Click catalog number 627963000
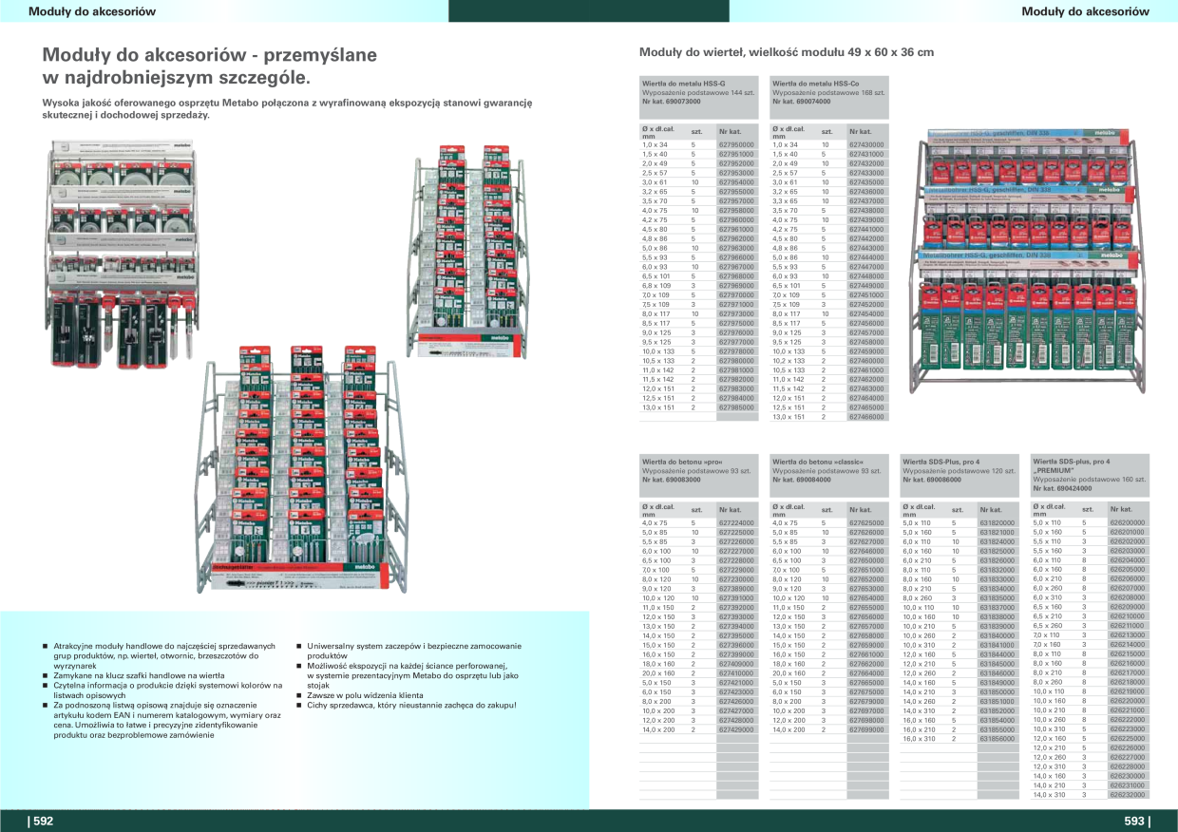 pos(736,248)
